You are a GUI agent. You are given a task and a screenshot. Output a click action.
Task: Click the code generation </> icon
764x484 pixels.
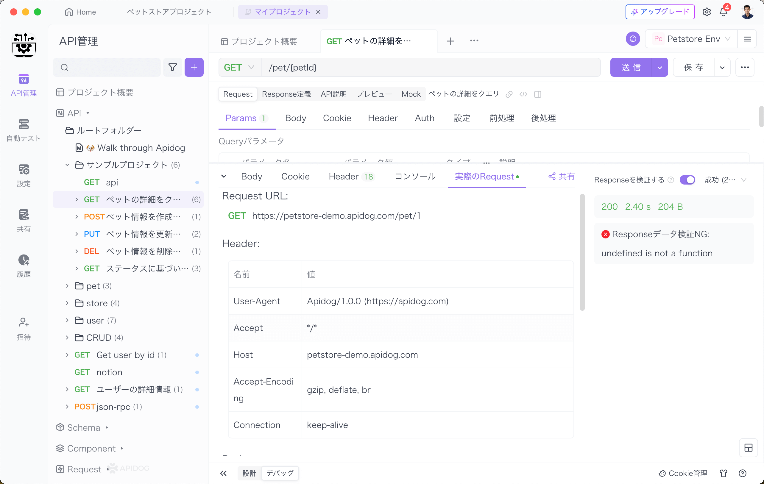coord(523,94)
